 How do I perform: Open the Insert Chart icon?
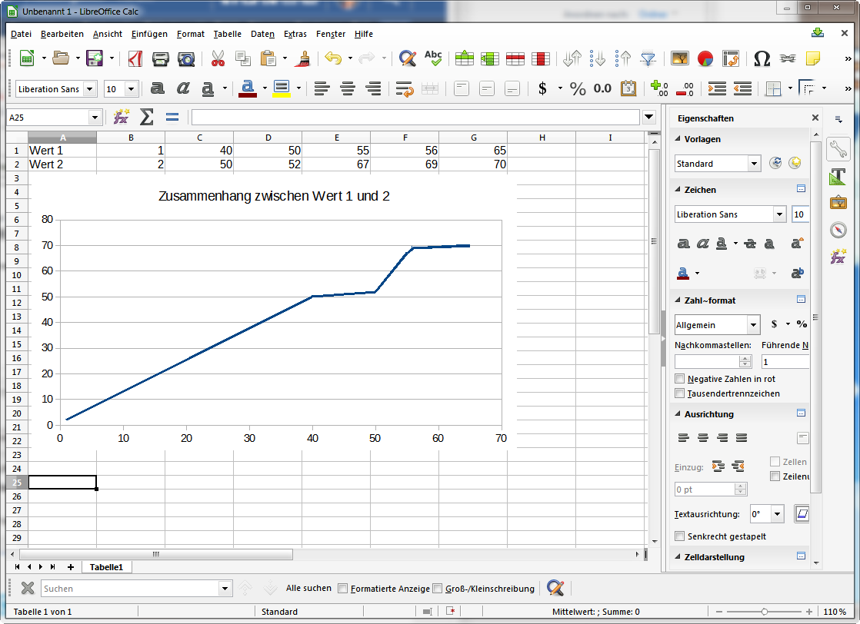click(705, 58)
